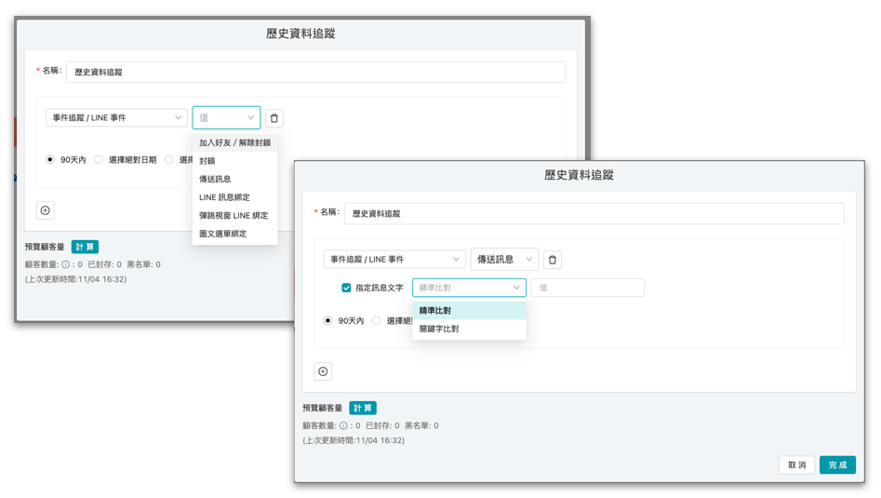Select 關鍵字比對 in dropdown list

click(x=469, y=329)
